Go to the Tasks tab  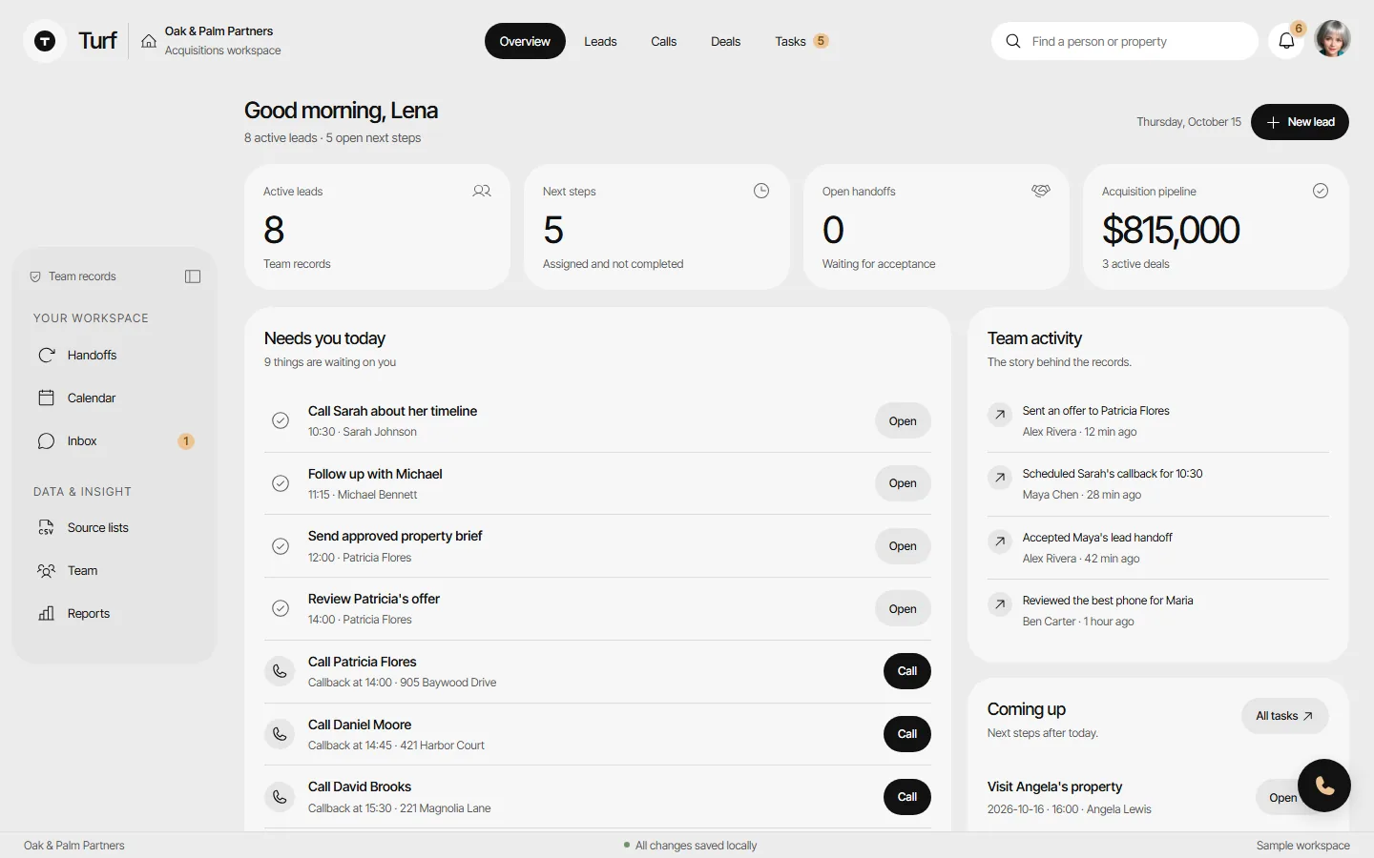[801, 41]
